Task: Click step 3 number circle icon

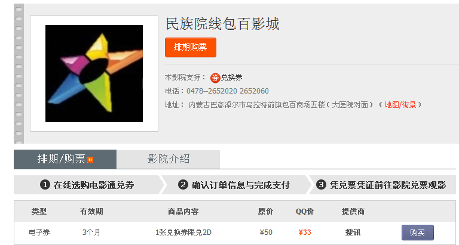Action: point(321,185)
